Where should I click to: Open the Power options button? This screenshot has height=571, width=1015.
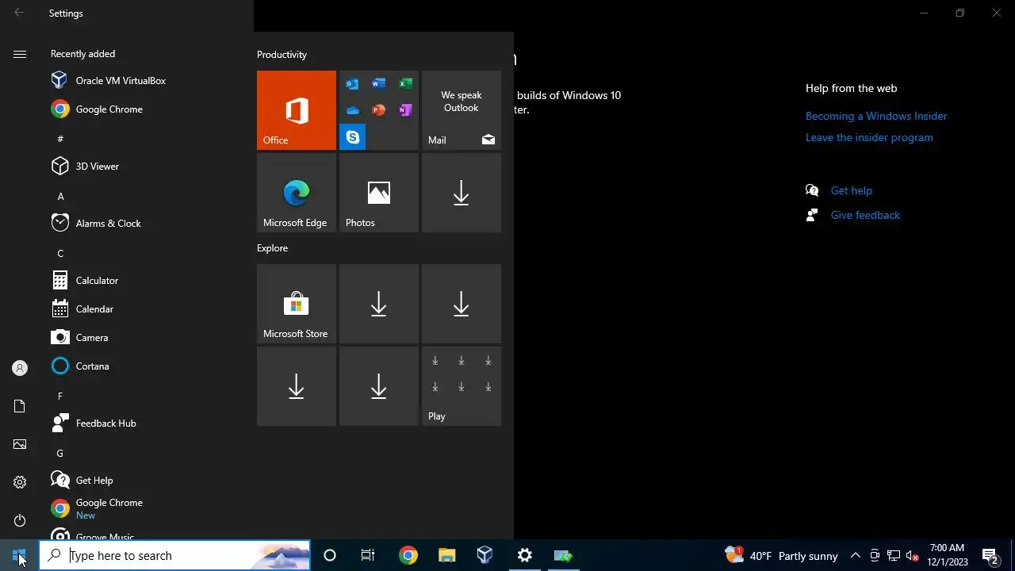(20, 520)
